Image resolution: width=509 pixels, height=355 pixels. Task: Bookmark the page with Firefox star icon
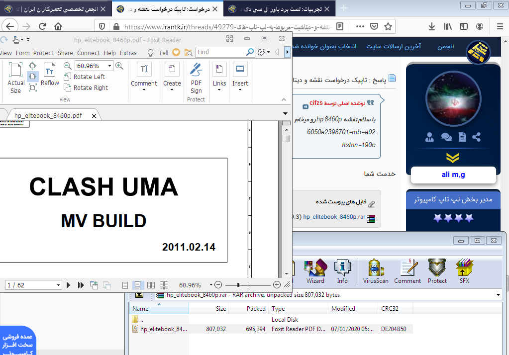point(388,26)
